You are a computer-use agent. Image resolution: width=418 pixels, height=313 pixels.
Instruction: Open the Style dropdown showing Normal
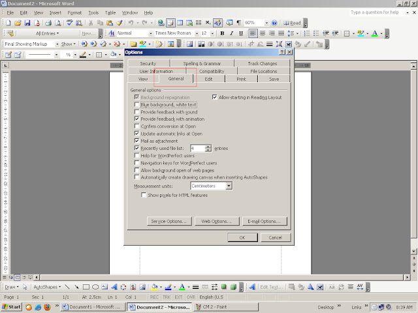click(x=150, y=33)
